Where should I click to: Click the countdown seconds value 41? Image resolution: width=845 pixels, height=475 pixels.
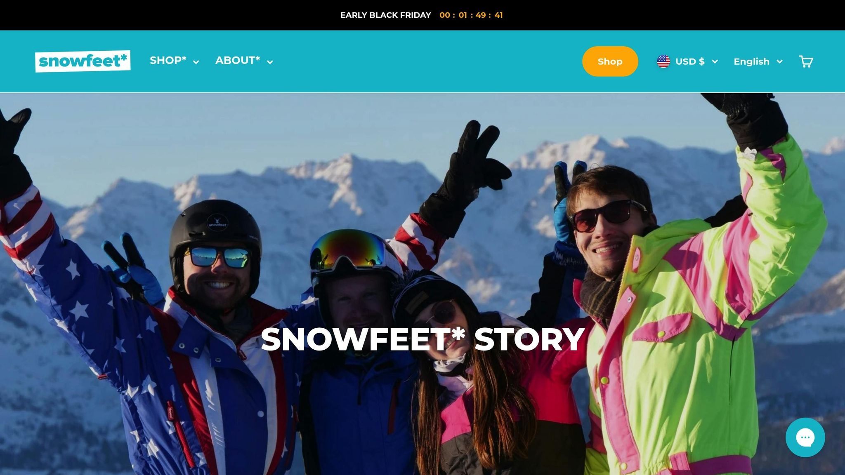(x=498, y=15)
